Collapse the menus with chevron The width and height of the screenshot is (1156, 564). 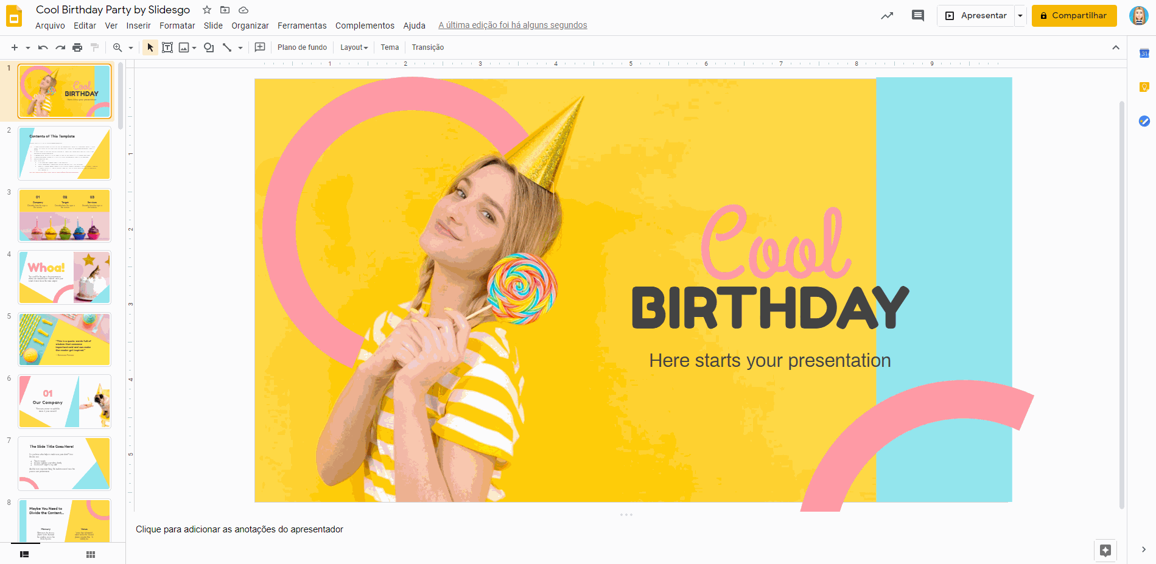coord(1116,47)
